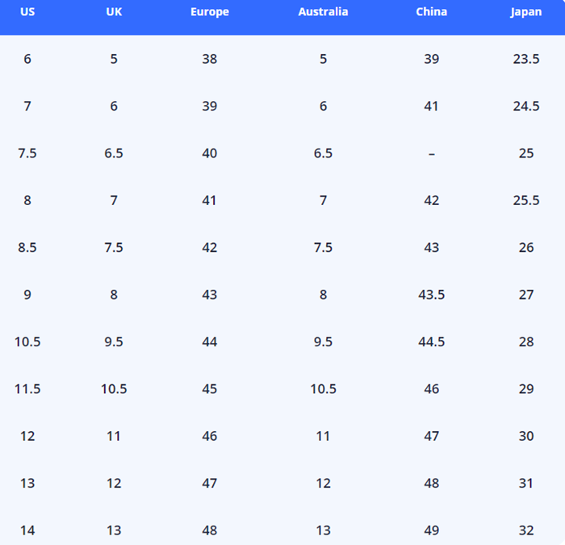Select the China size 43.5 cell
This screenshot has width=565, height=545.
click(432, 295)
